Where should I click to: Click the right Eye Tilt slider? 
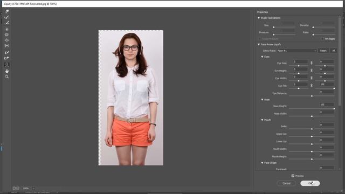pos(325,88)
